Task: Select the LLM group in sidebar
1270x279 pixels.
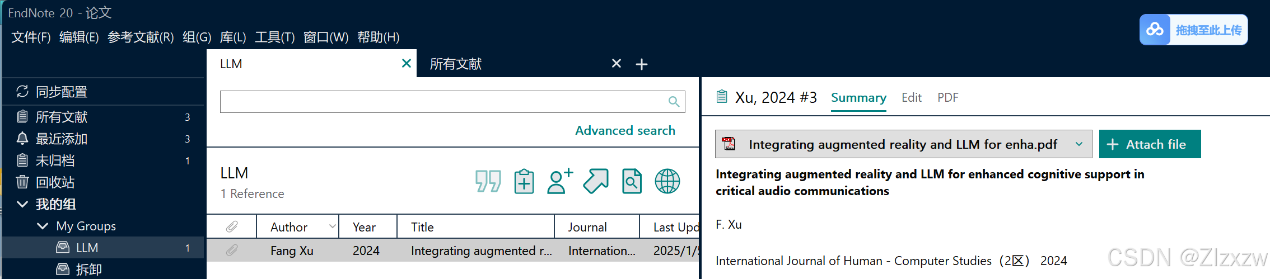Action: click(104, 248)
